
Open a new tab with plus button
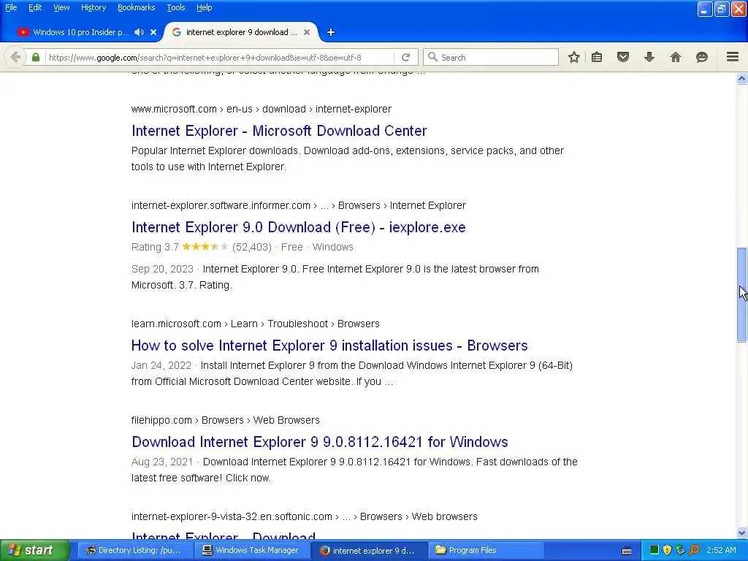[x=331, y=32]
